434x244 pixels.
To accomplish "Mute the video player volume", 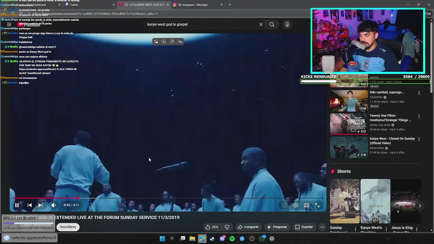I will (x=54, y=205).
